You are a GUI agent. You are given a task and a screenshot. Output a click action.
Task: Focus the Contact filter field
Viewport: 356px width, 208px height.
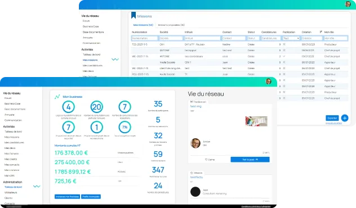tap(234, 38)
